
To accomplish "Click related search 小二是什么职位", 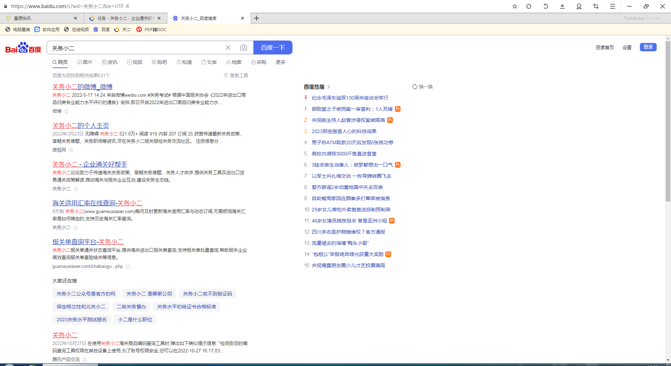I will [x=135, y=320].
